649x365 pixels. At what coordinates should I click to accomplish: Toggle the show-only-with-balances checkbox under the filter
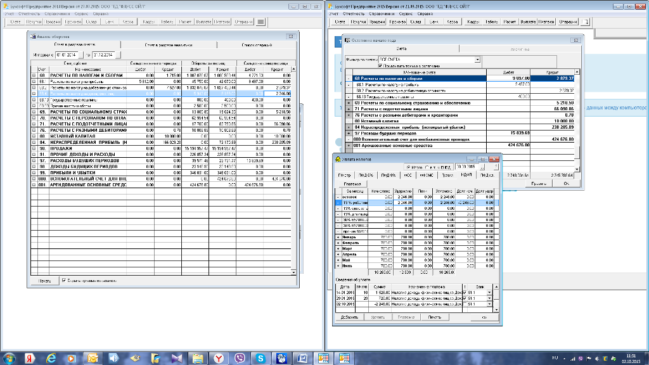click(x=379, y=65)
